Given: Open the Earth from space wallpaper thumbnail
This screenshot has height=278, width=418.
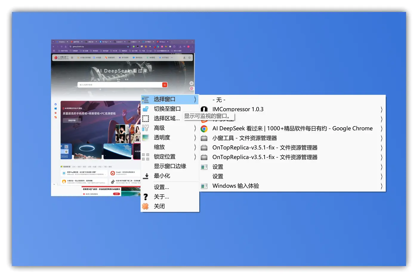Looking at the screenshot, I should point(117,151).
